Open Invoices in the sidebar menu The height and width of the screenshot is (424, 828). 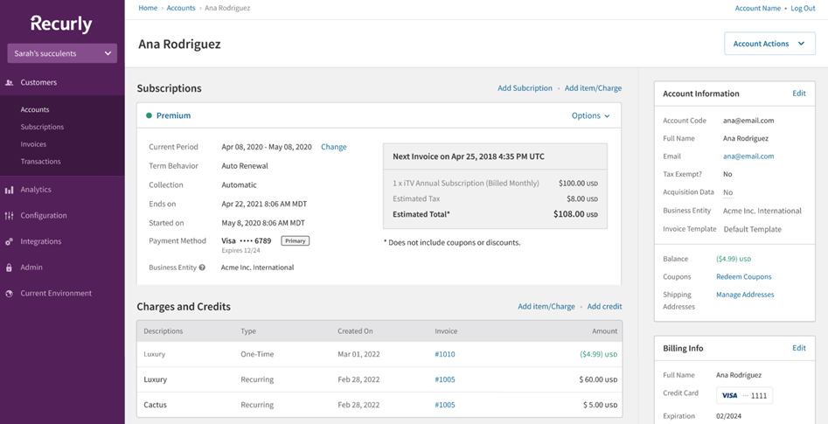pos(33,144)
